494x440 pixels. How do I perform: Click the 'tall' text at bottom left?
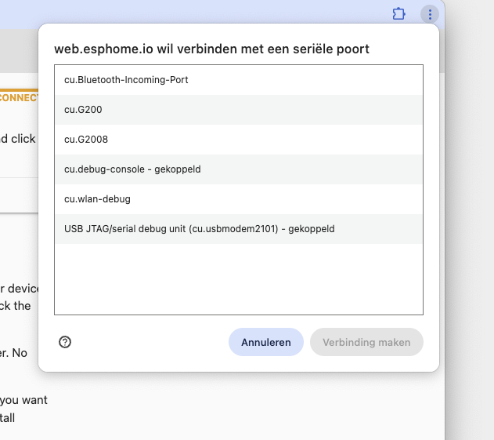click(x=8, y=418)
